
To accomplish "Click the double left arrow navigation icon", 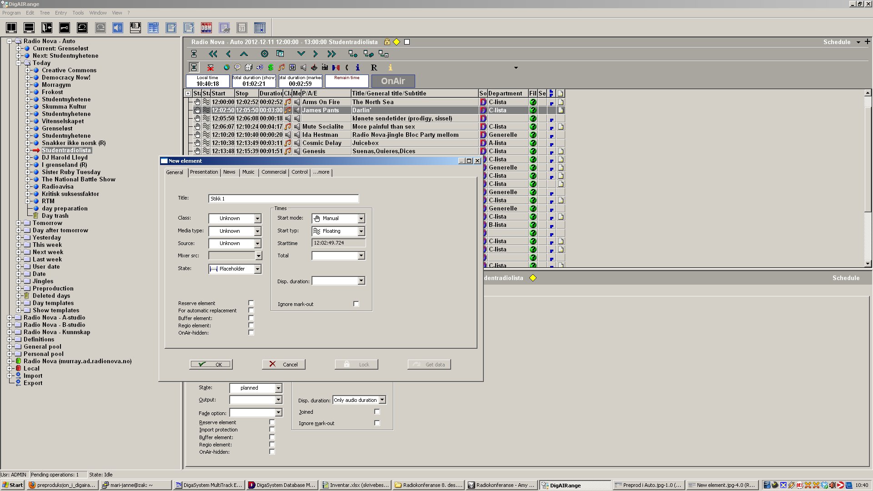I will 213,54.
